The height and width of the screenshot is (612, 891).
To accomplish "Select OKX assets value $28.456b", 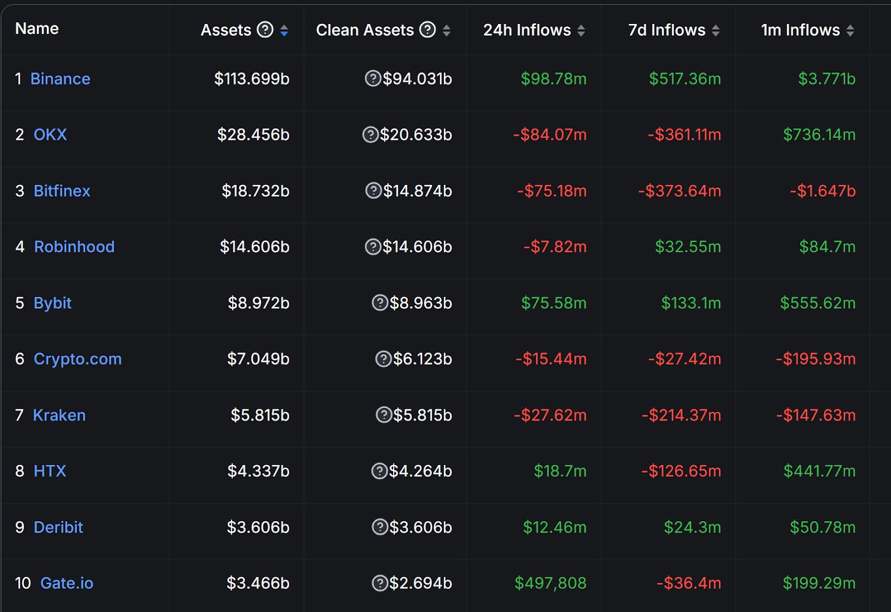I will (253, 134).
